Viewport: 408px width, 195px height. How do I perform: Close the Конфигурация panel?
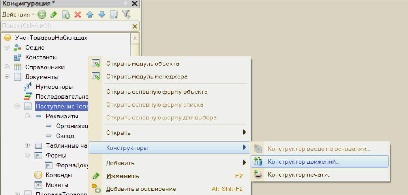click(135, 3)
